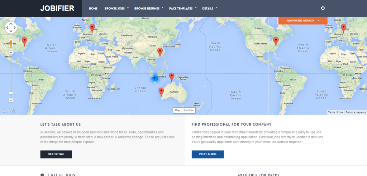Click the Google logo on the map

click(9, 111)
